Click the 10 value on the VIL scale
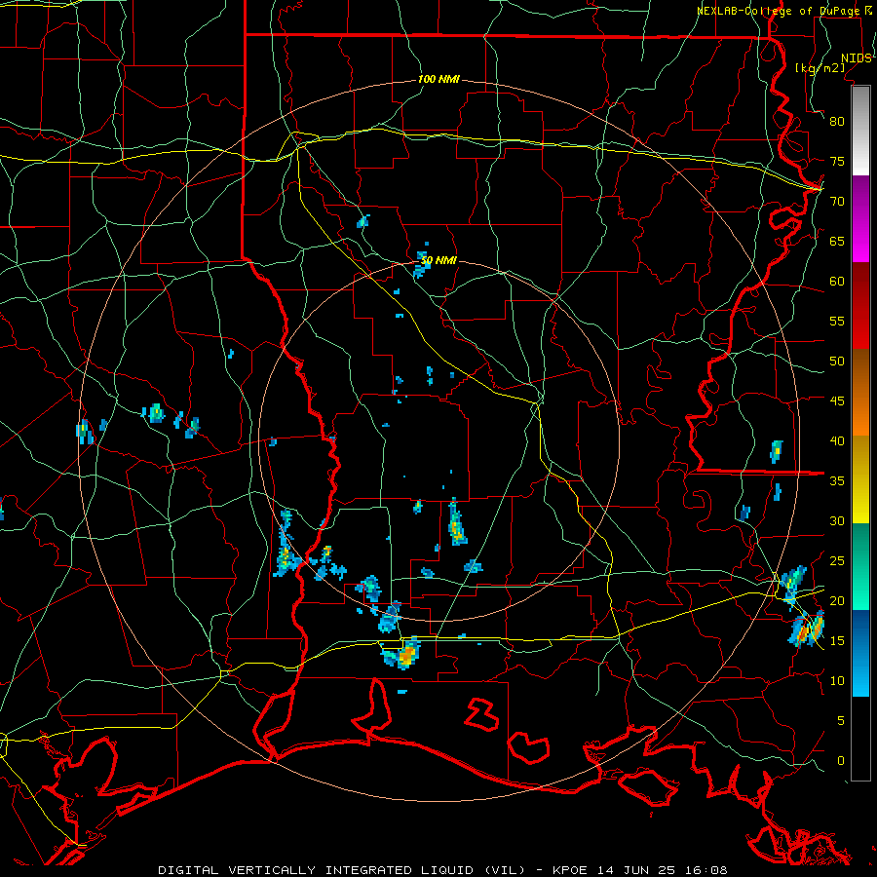Viewport: 877px width, 877px height. (837, 681)
